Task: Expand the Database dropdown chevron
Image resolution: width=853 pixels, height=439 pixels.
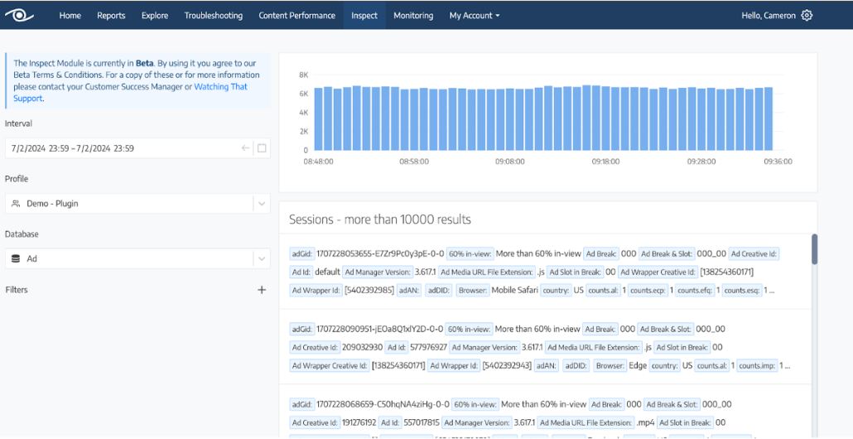Action: tap(261, 259)
